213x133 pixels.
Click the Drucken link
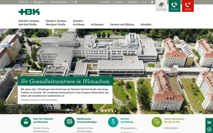point(119,2)
